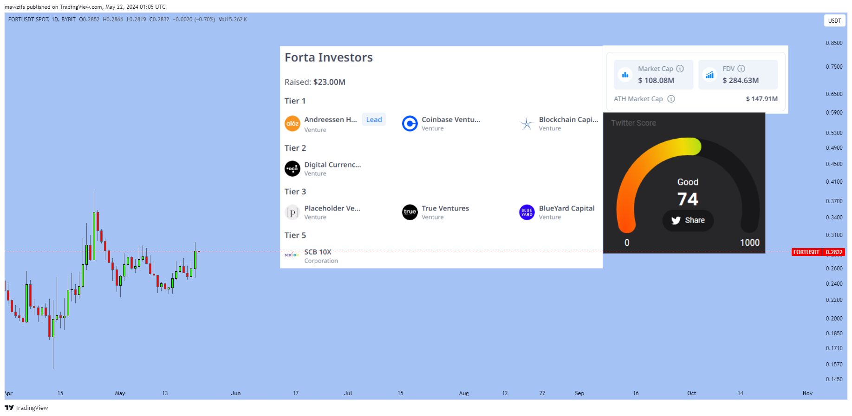Click the 0.8500 price level on axis

pyautogui.click(x=834, y=43)
